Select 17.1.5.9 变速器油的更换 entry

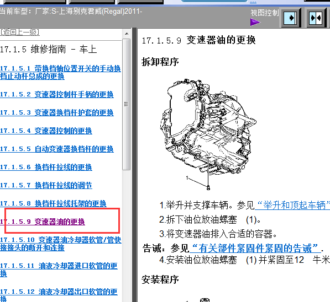(43, 222)
